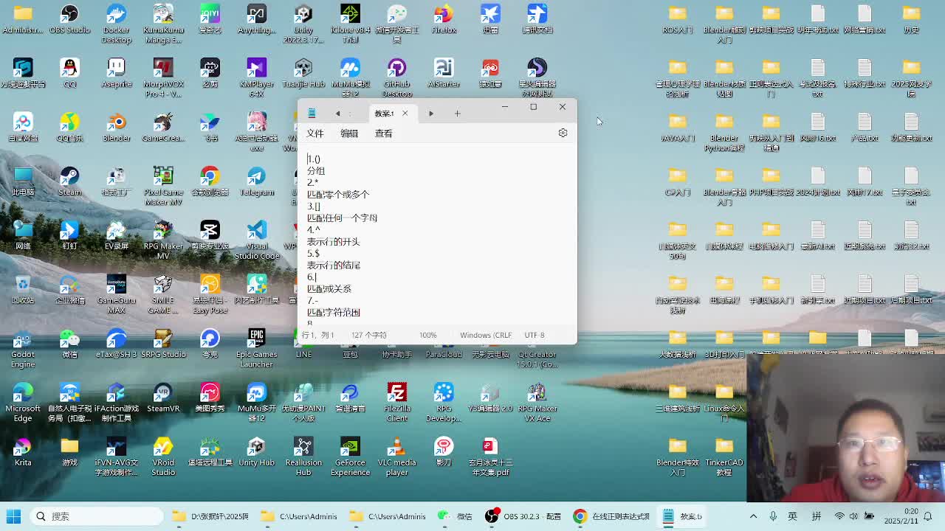Open the Microsoft Edge desktop shortcut

click(23, 402)
